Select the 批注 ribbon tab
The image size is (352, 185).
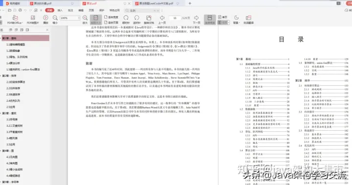point(70,10)
